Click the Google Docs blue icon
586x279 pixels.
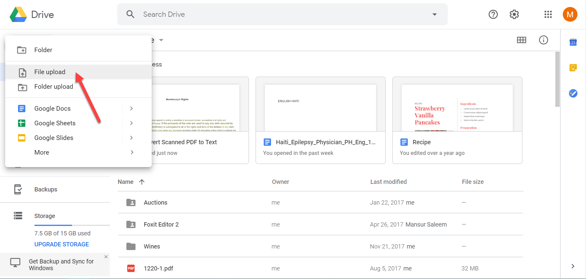[22, 109]
